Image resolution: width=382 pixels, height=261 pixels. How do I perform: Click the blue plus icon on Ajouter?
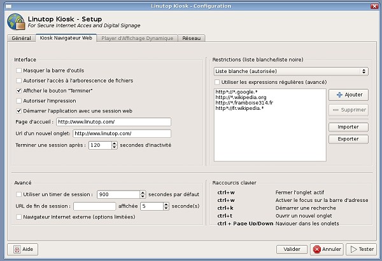[x=339, y=95]
